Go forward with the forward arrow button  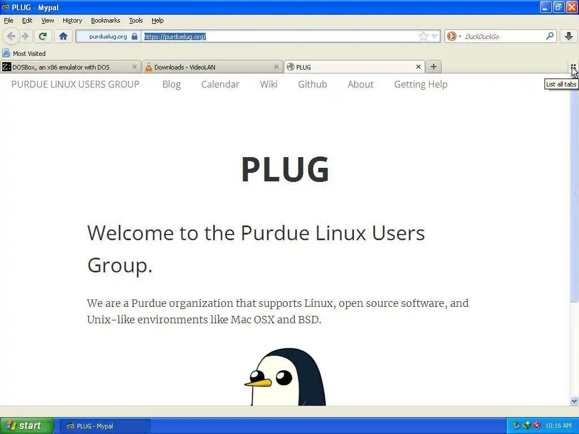[x=25, y=36]
